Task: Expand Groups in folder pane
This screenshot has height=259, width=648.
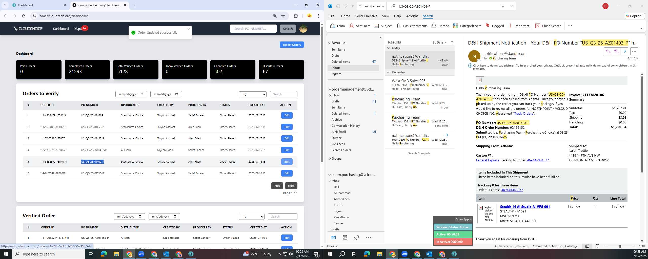Action: tap(330, 159)
